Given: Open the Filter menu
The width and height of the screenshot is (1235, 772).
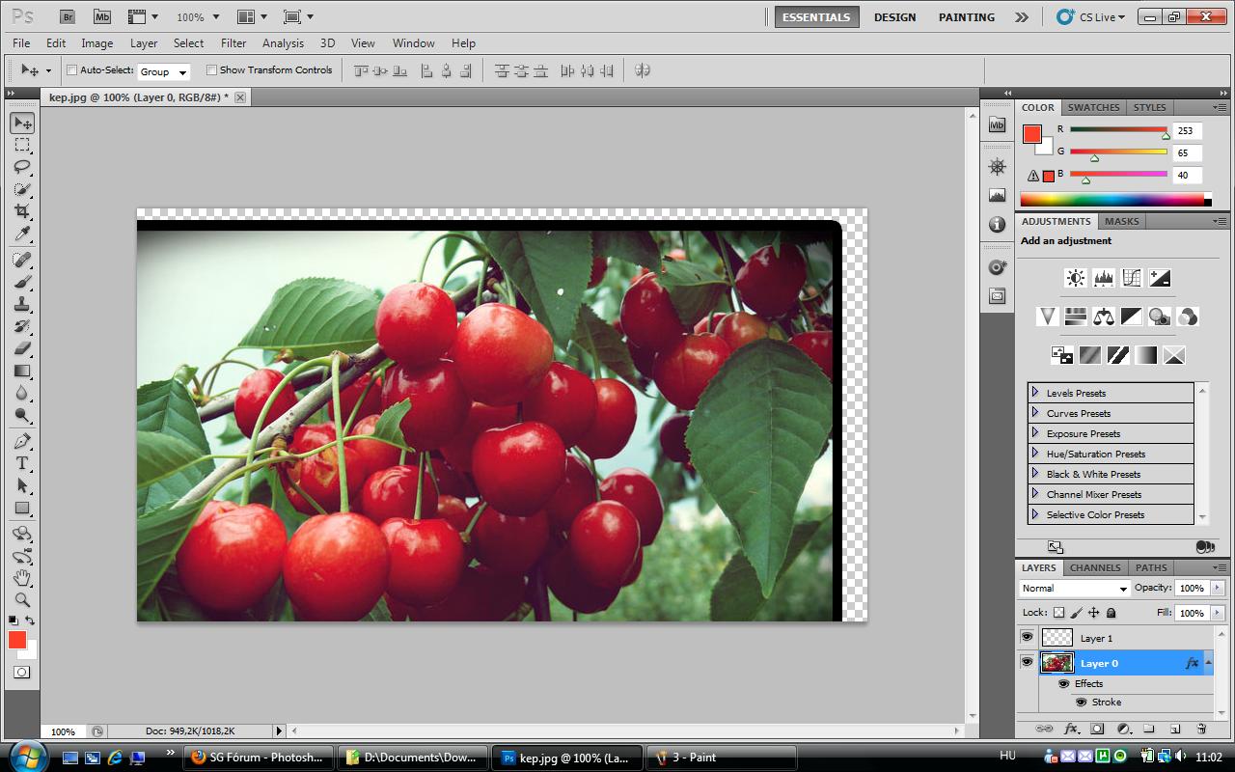Looking at the screenshot, I should click(x=233, y=43).
